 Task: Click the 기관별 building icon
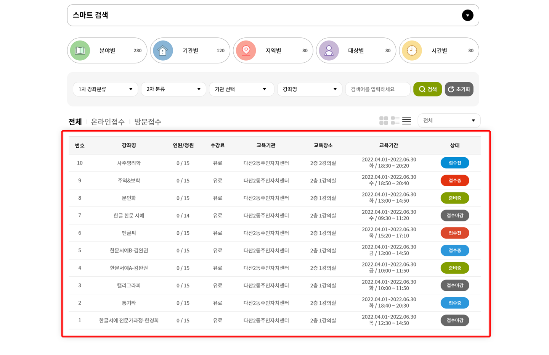click(x=163, y=50)
